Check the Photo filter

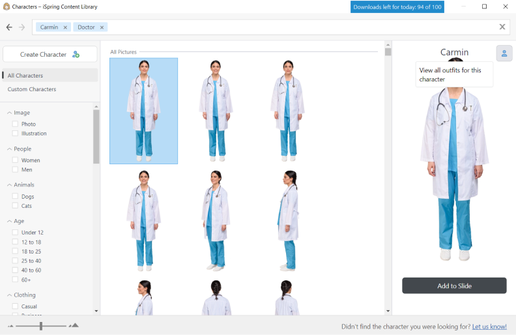pyautogui.click(x=15, y=124)
